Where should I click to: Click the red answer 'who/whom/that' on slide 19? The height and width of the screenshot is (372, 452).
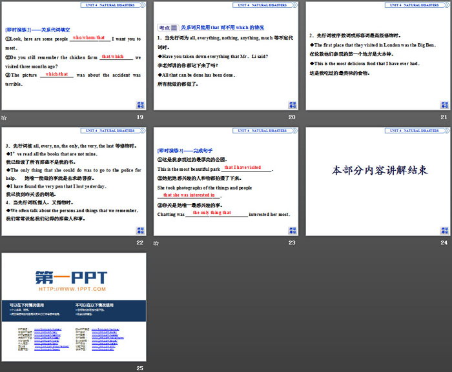(x=88, y=38)
